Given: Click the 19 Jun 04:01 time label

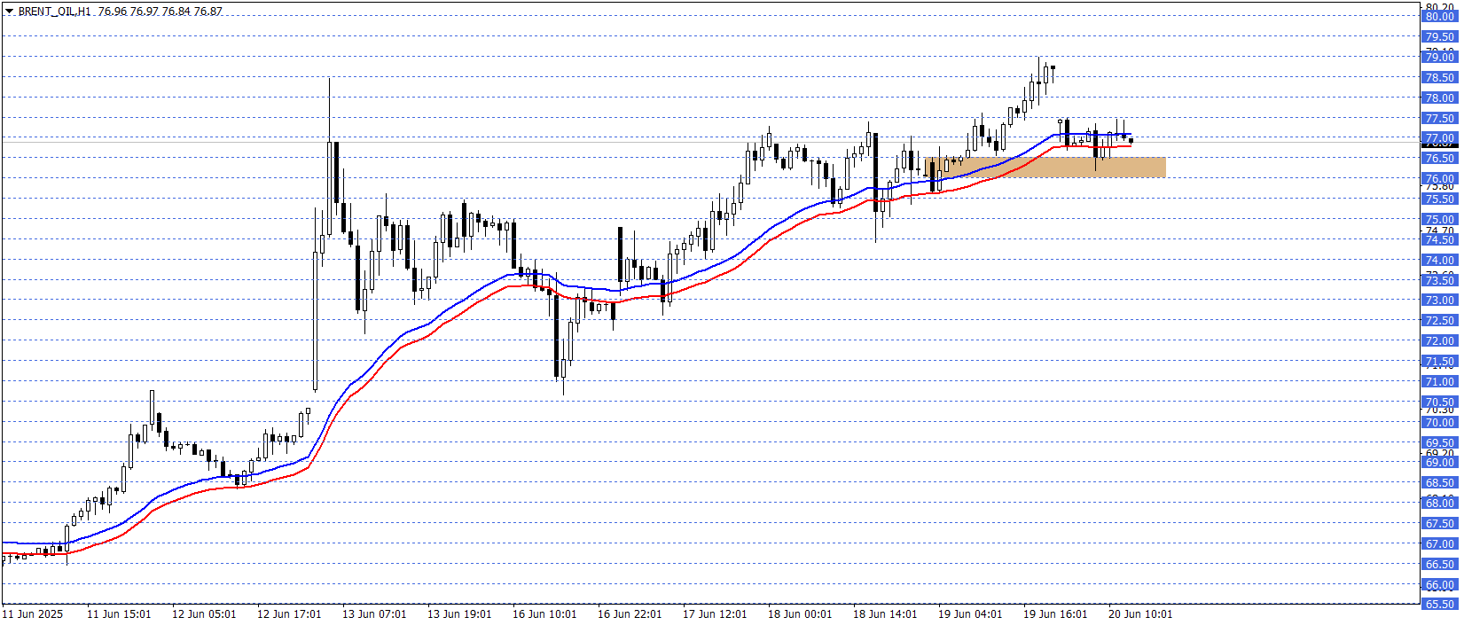Looking at the screenshot, I should point(970,614).
